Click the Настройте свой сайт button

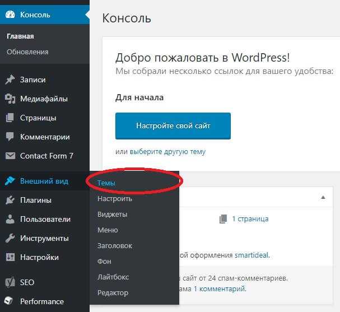pyautogui.click(x=173, y=126)
